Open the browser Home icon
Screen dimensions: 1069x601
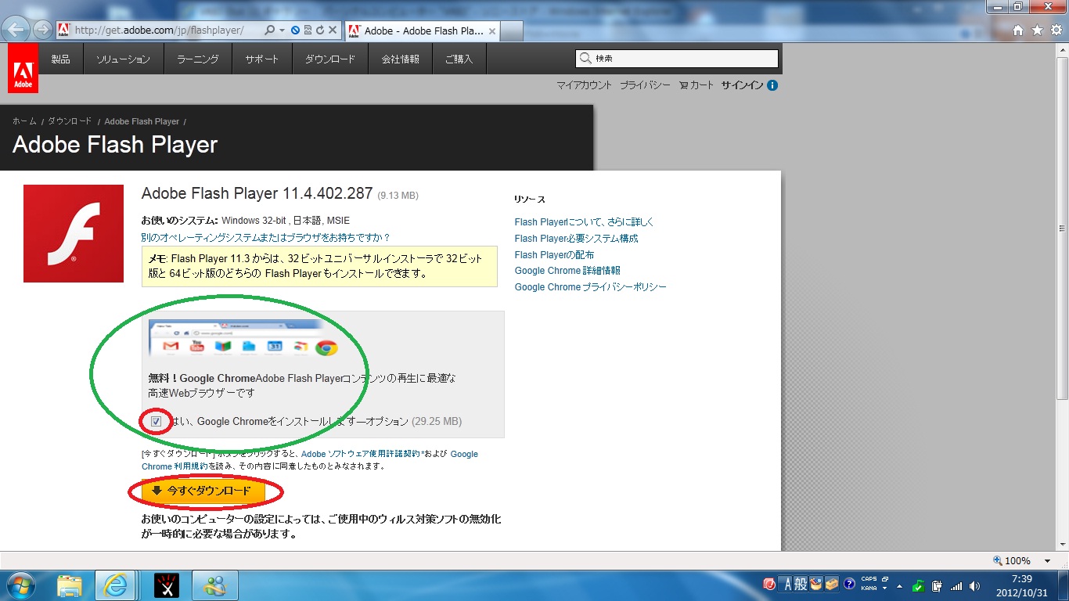tap(1018, 31)
